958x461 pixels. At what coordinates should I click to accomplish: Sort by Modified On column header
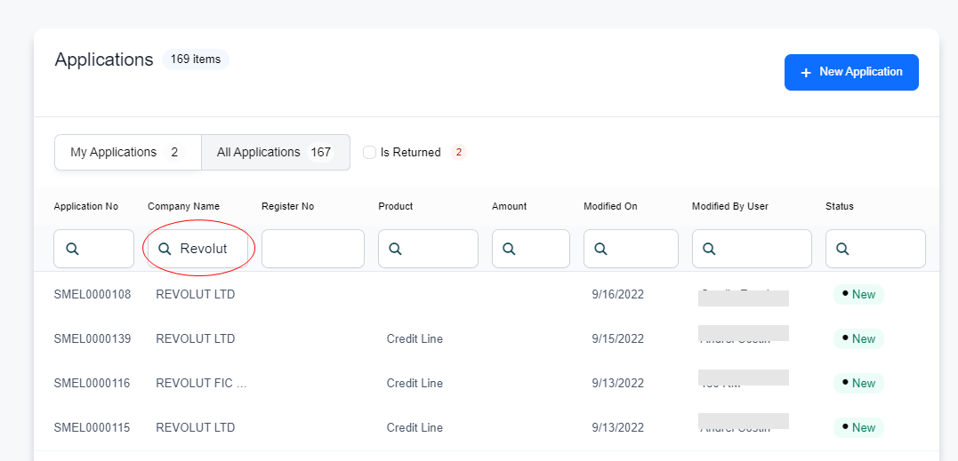point(610,206)
